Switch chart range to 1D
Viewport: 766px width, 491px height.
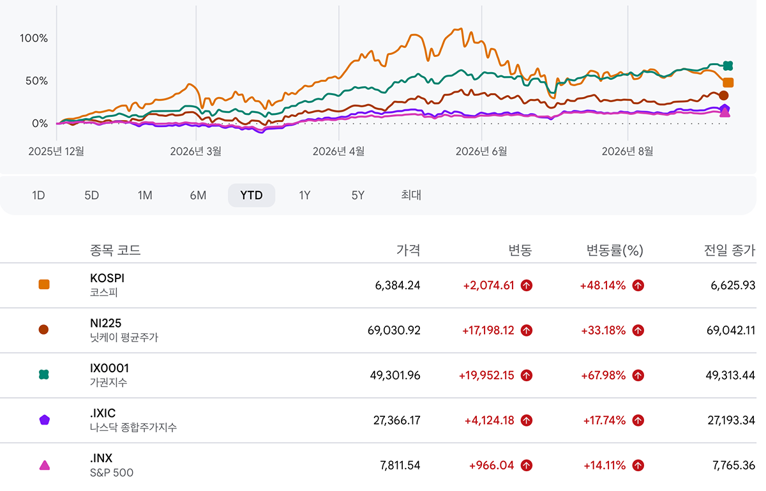pos(38,195)
